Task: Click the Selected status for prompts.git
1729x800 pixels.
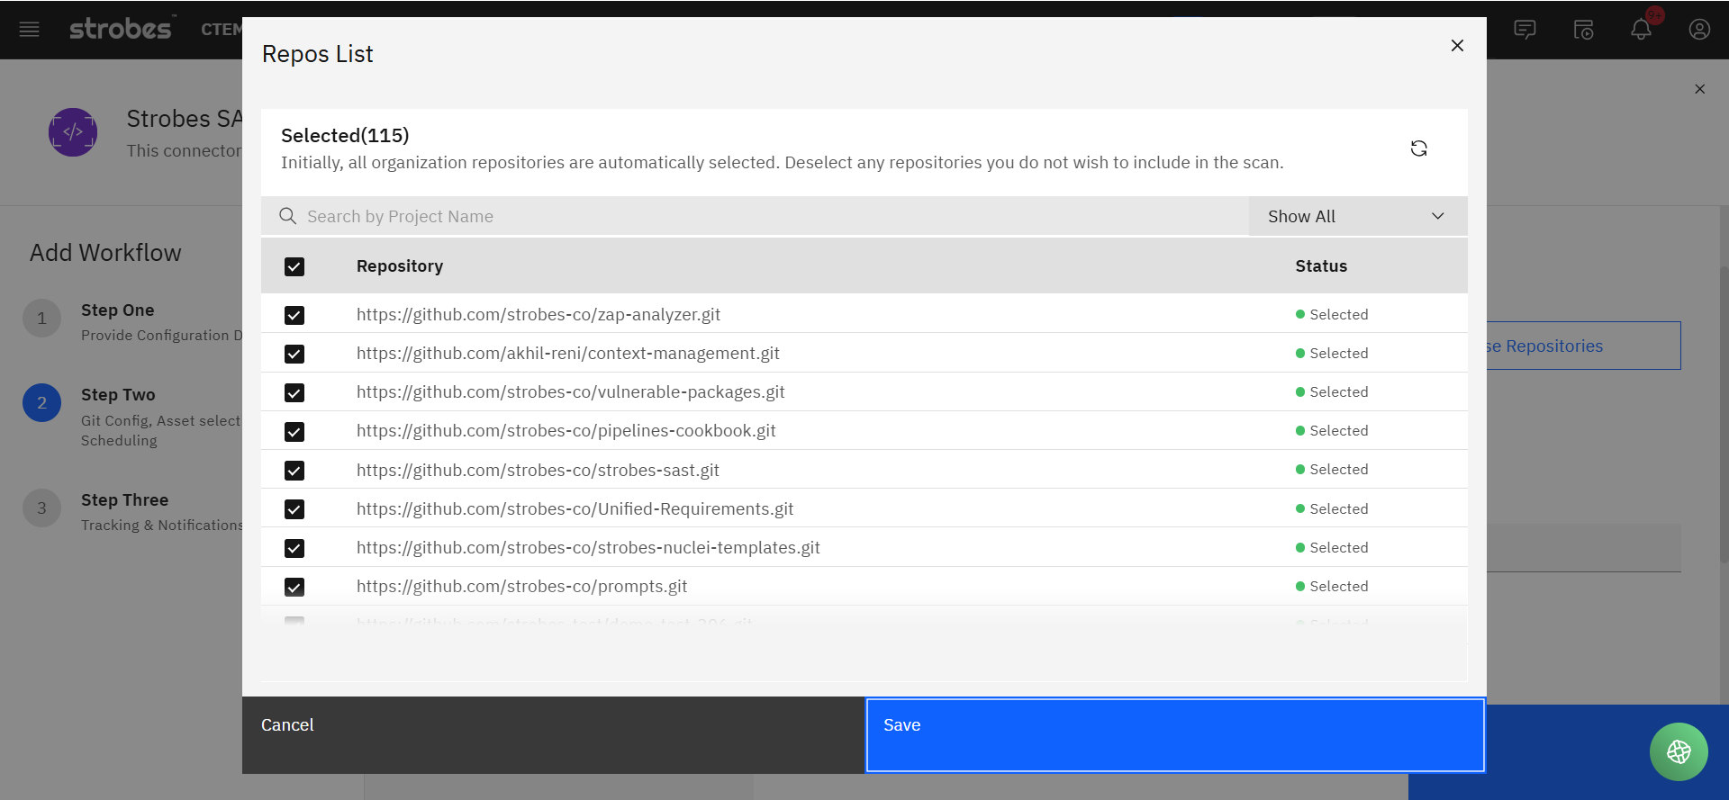Action: click(1332, 587)
